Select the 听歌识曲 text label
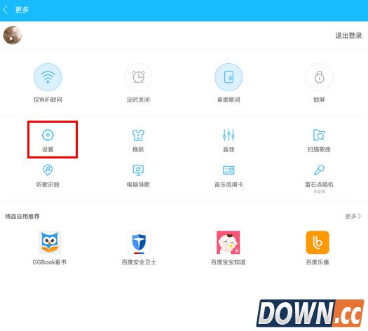The width and height of the screenshot is (368, 331). pyautogui.click(x=48, y=184)
